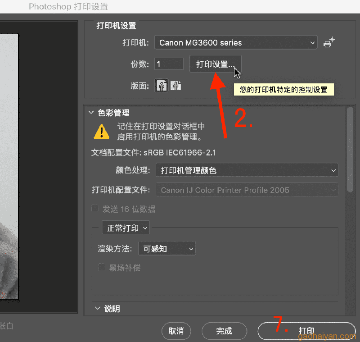Click the 完成 done button
360x342 pixels.
(224, 331)
